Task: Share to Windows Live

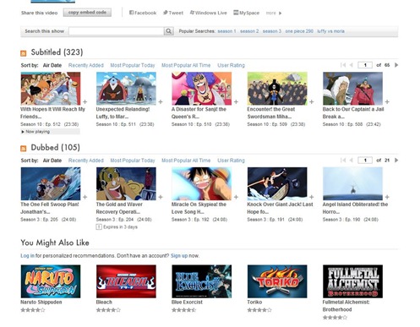Action: (x=208, y=13)
